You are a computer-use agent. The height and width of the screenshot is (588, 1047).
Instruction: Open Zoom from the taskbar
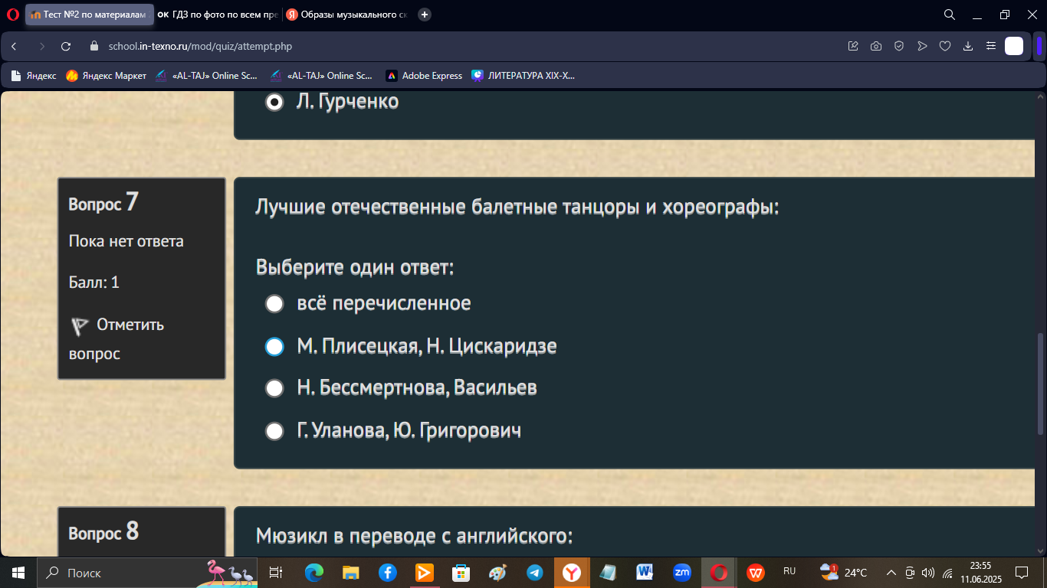pos(681,573)
